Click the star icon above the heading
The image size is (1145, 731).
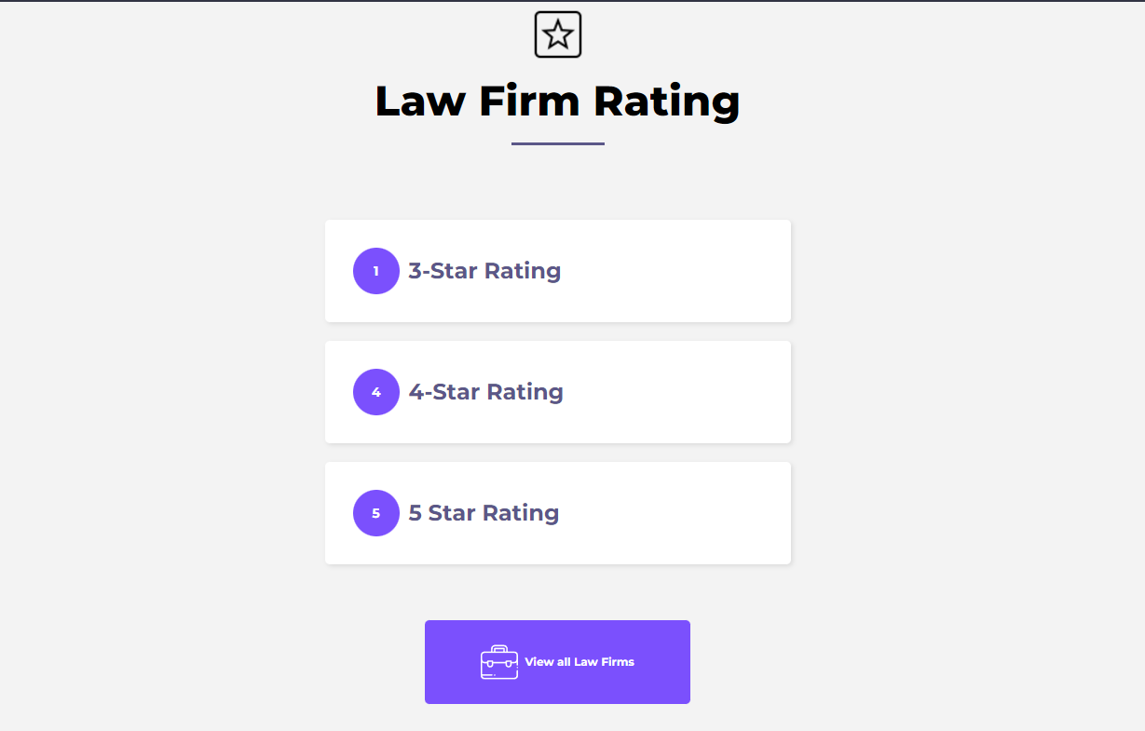click(x=558, y=34)
